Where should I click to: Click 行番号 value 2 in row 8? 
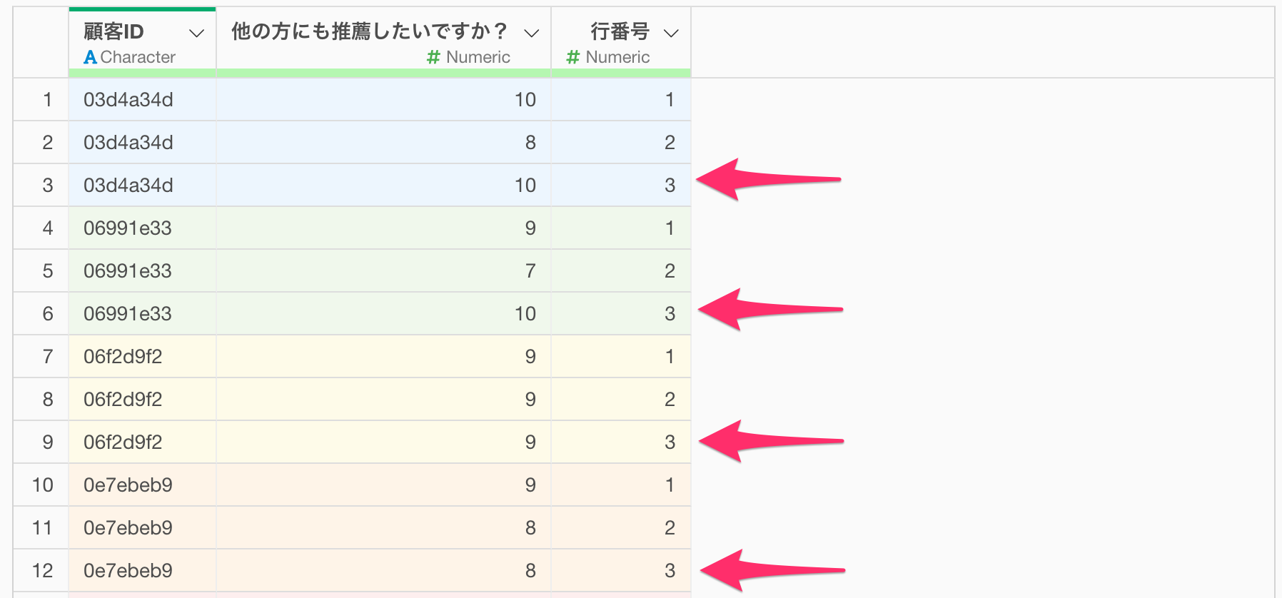pyautogui.click(x=670, y=400)
